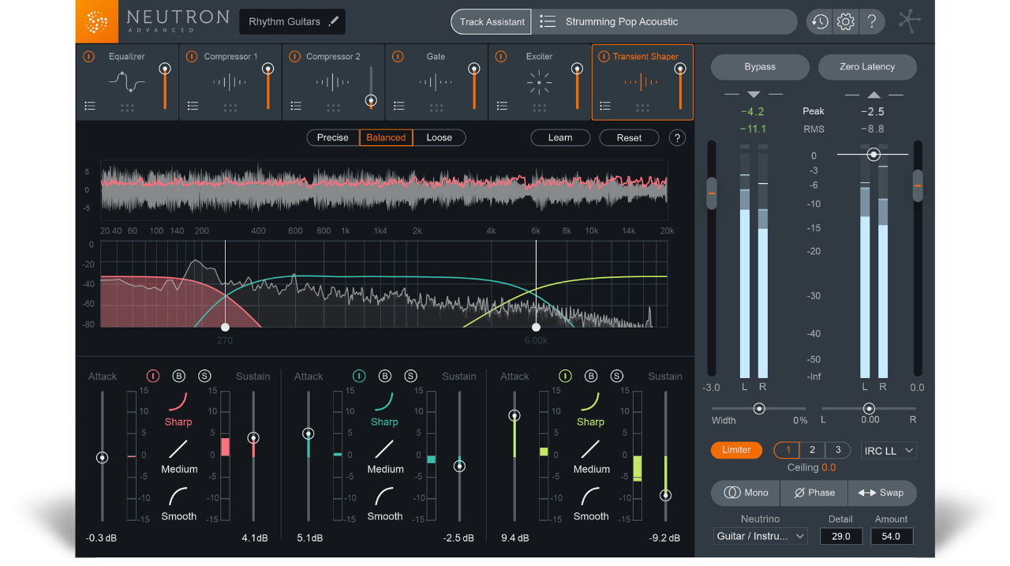The height and width of the screenshot is (566, 1010).
Task: Open the undo history clock icon
Action: coord(820,21)
